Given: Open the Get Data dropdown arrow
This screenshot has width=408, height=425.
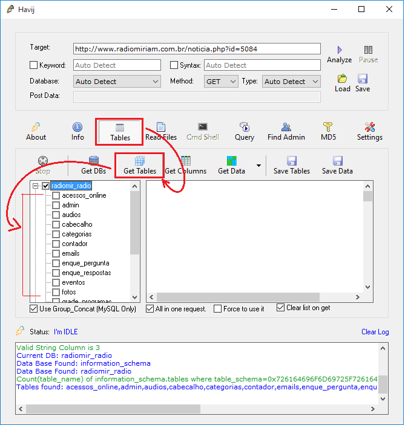Looking at the screenshot, I should point(258,166).
